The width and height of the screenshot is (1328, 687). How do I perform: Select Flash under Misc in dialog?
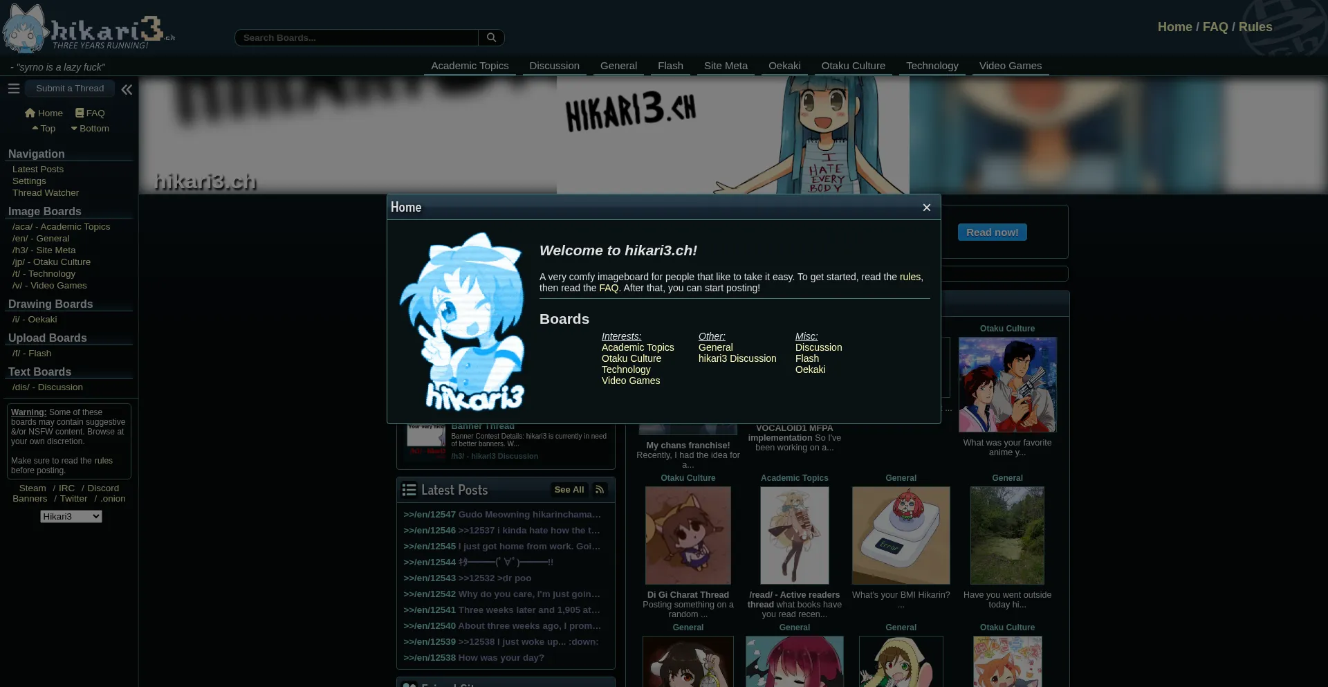pos(807,358)
